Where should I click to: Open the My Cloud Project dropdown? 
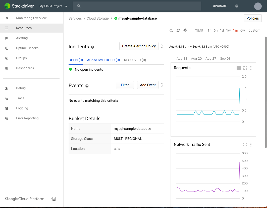pyautogui.click(x=53, y=6)
